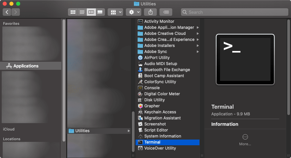Select Boot Camp Assistant icon

(140, 76)
